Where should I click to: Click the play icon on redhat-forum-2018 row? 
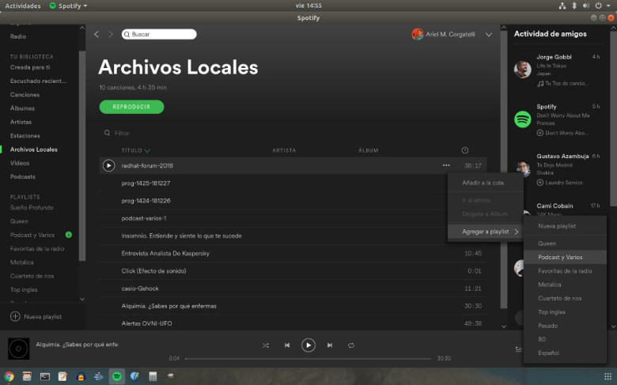[108, 165]
